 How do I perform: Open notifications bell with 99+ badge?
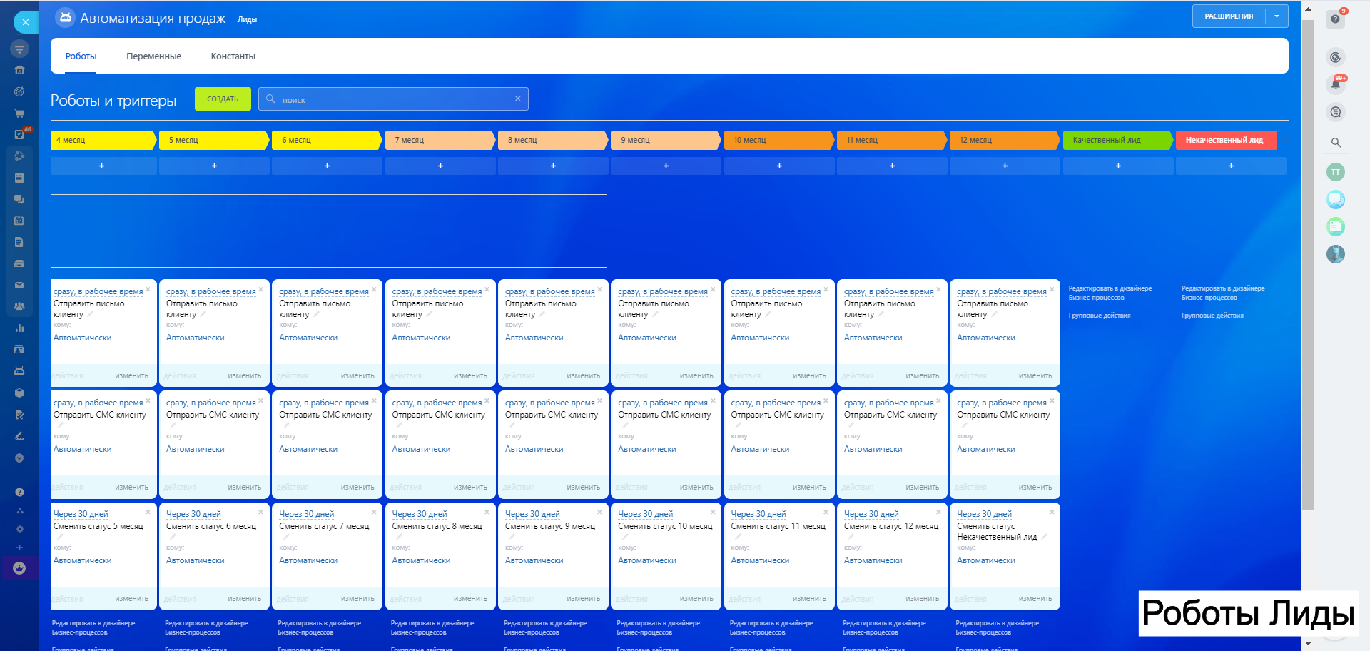click(x=1336, y=84)
